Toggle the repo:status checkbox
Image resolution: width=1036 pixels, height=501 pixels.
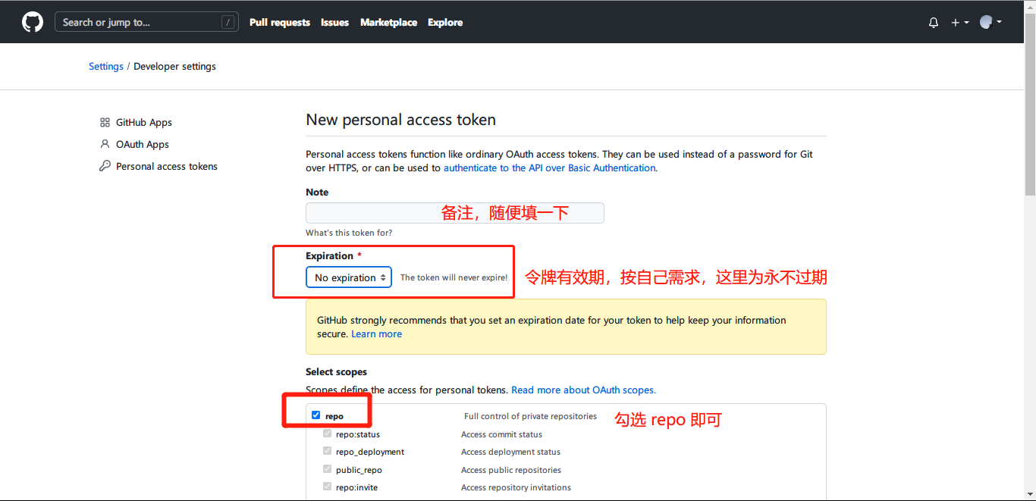(x=328, y=434)
